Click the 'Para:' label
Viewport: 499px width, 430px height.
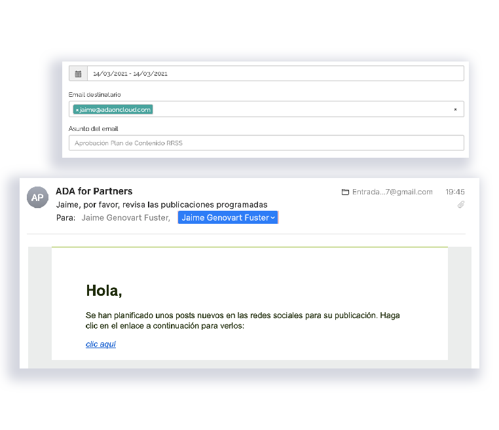tap(66, 218)
